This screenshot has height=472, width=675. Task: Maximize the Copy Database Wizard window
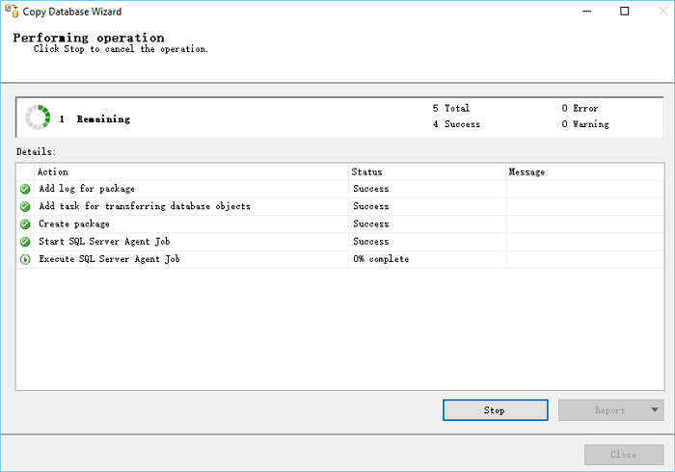[x=625, y=11]
